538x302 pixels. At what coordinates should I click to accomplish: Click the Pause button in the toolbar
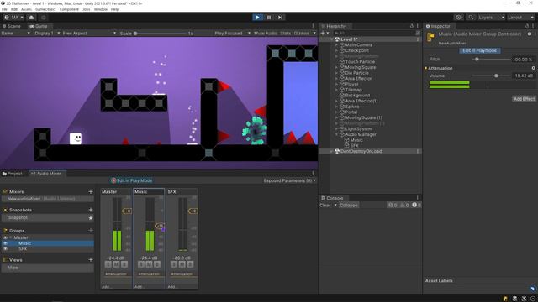pyautogui.click(x=269, y=18)
